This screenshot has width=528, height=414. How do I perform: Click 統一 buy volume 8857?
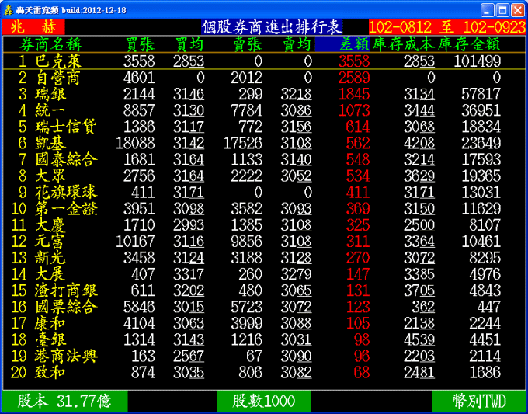[139, 110]
